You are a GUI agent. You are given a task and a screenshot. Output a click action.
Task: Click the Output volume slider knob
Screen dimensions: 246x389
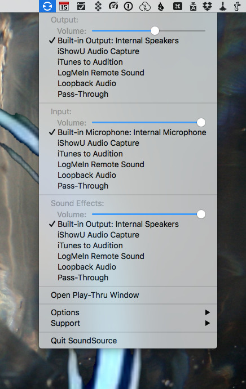[x=155, y=31]
